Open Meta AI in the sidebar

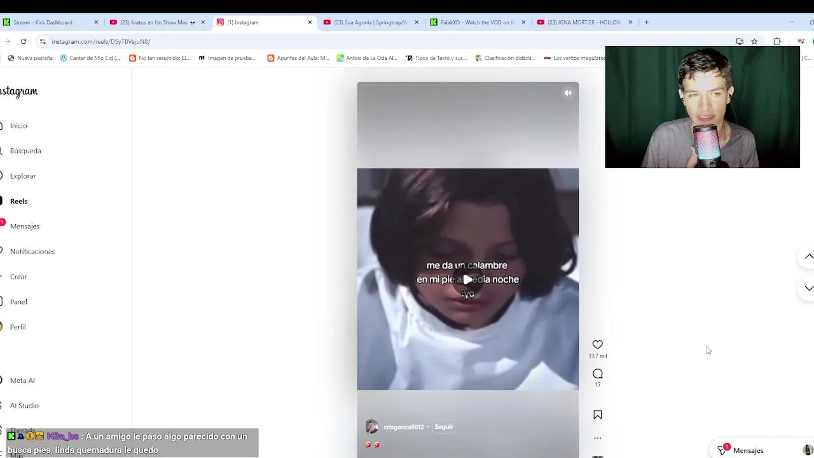[22, 380]
